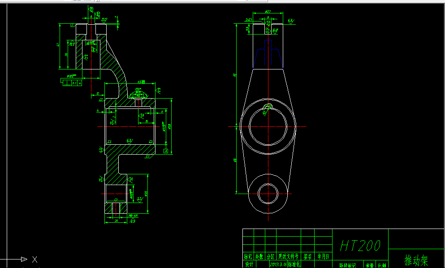Click the 9.5 depth dimension in right view
445x268 pixels.
coord(247,29)
